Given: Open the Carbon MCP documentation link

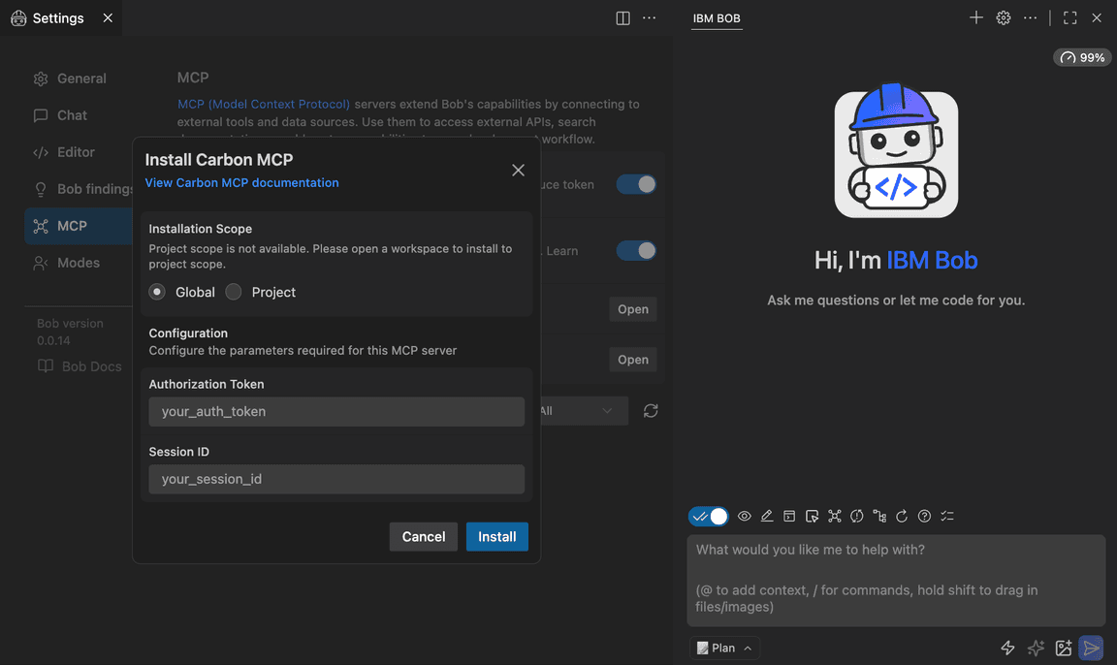Looking at the screenshot, I should click(241, 182).
